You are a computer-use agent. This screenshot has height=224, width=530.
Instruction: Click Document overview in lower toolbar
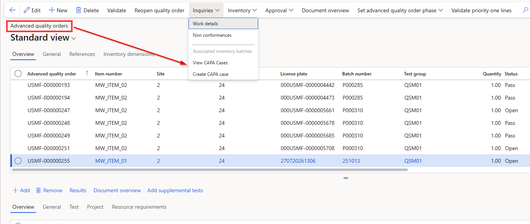(117, 190)
